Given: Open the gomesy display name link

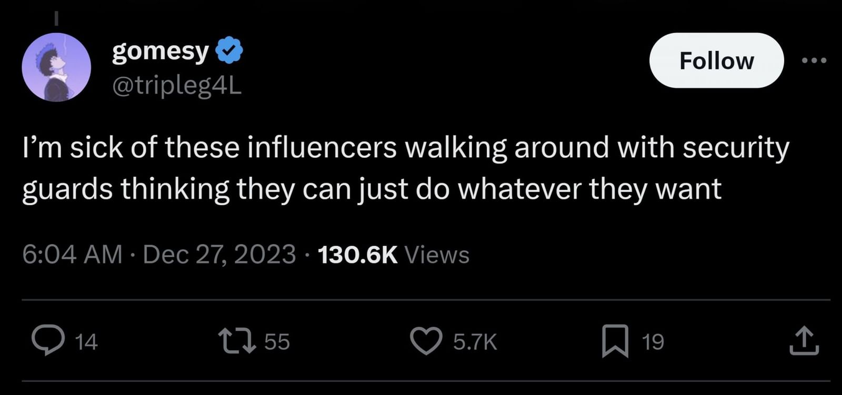Looking at the screenshot, I should click(161, 51).
